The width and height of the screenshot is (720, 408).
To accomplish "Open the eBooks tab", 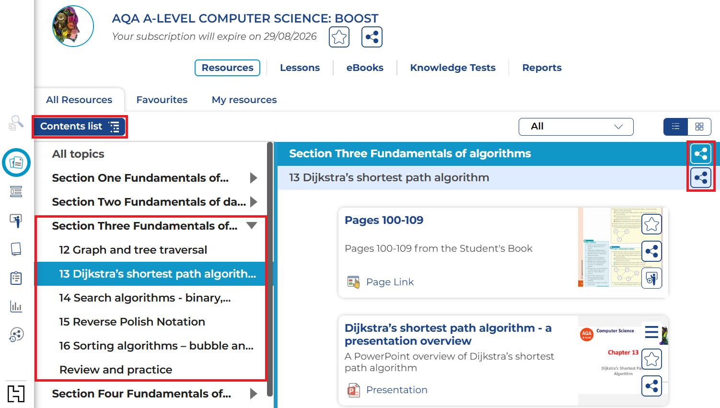I will pyautogui.click(x=365, y=68).
